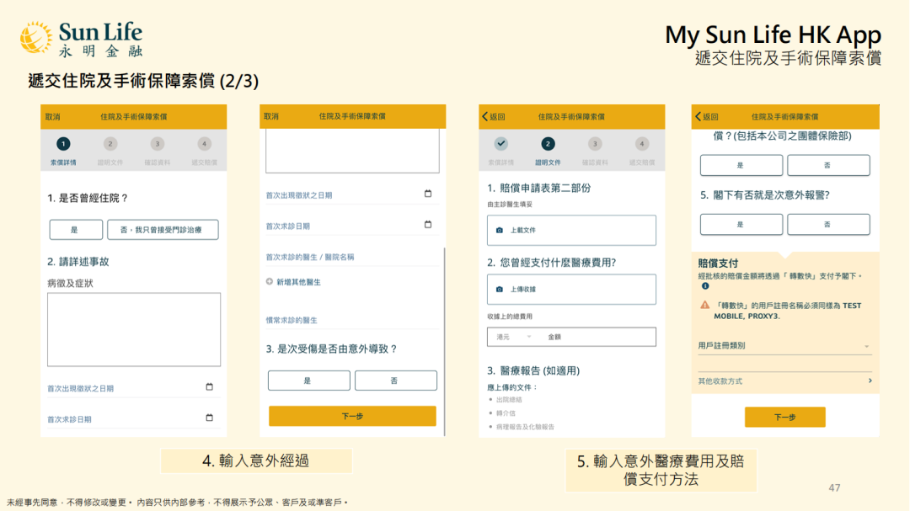The image size is (910, 511).
Task: Click the 上載文件 upload box
Action: pos(571,231)
